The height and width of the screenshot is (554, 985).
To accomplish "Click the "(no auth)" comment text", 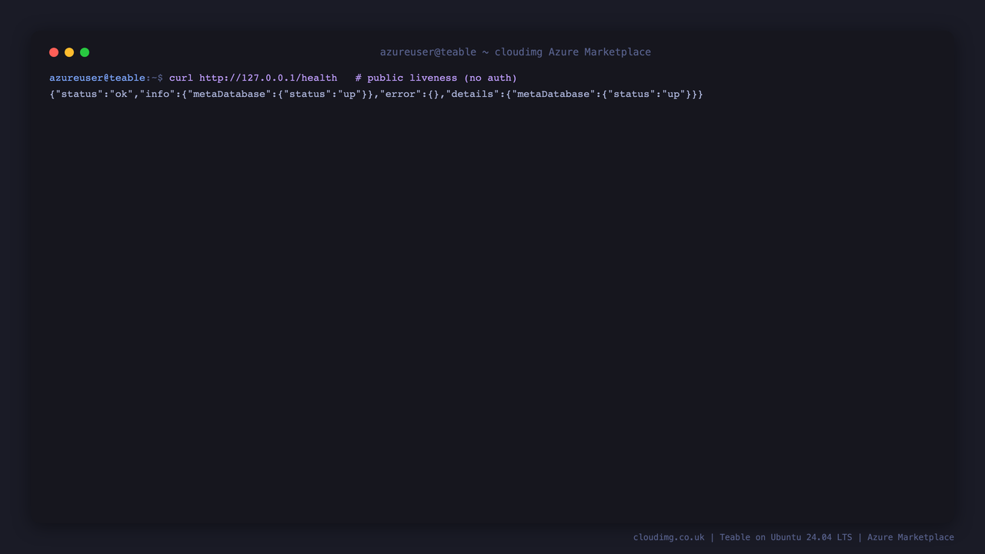I will point(490,78).
